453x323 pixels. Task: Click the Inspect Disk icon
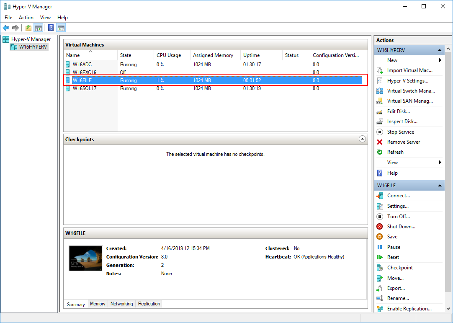click(x=380, y=121)
